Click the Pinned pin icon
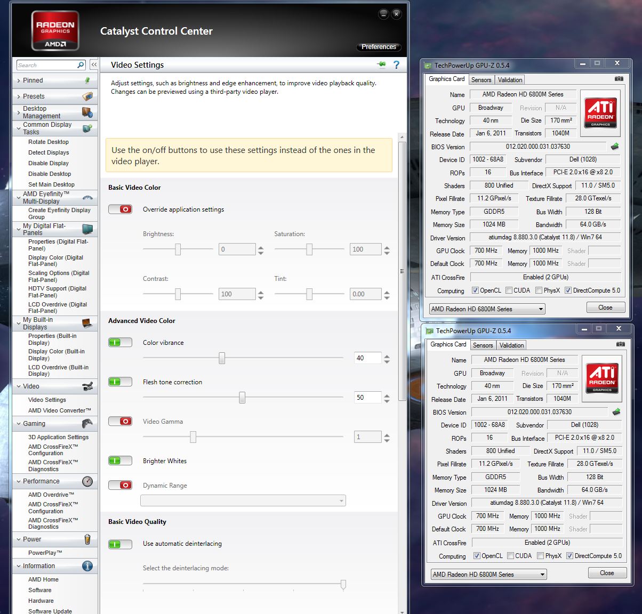This screenshot has height=614, width=642. click(87, 80)
